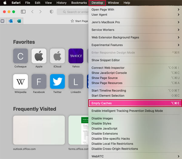The width and height of the screenshot is (182, 159).
Task: Open the outlook.office.com thumbnail
Action: 39,130
